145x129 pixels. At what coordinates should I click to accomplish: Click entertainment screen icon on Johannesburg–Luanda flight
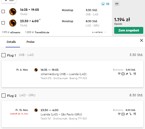coord(123,74)
